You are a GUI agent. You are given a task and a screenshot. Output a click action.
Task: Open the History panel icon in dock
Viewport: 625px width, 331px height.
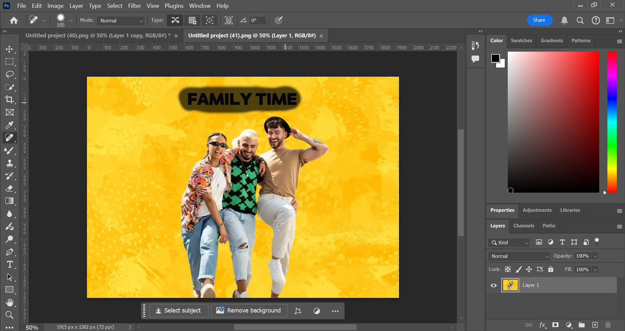pos(475,45)
